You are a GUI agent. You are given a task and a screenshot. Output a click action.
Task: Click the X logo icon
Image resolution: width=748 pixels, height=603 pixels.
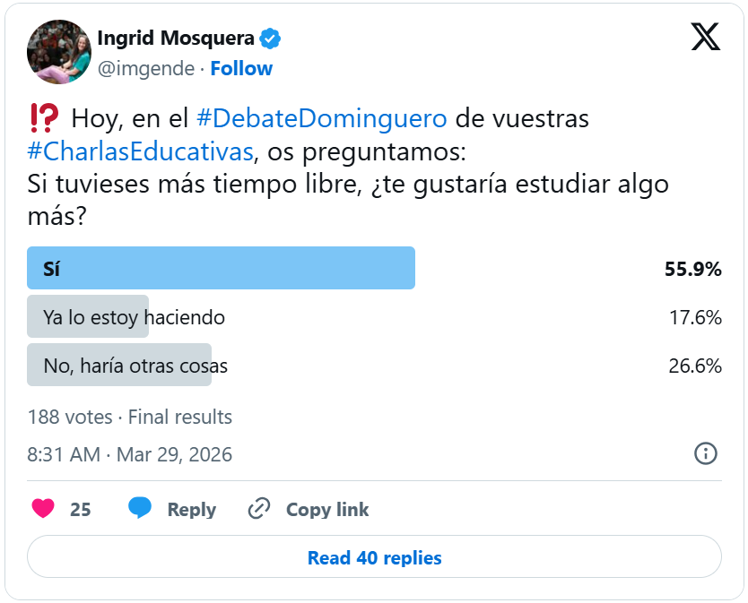[706, 36]
